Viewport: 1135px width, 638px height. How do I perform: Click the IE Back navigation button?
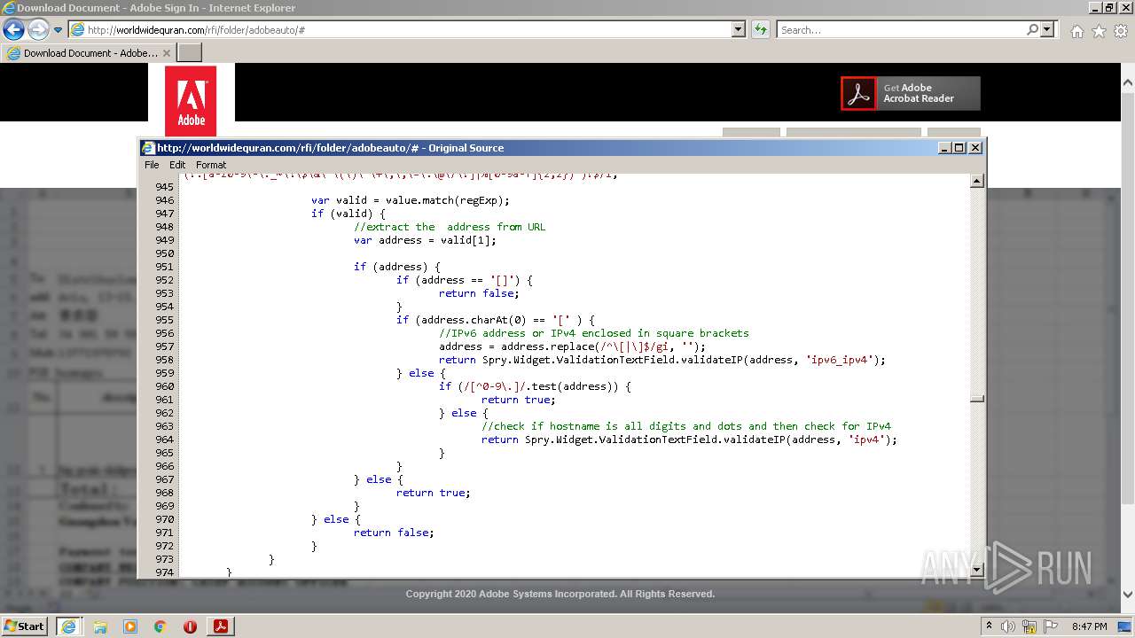(13, 29)
